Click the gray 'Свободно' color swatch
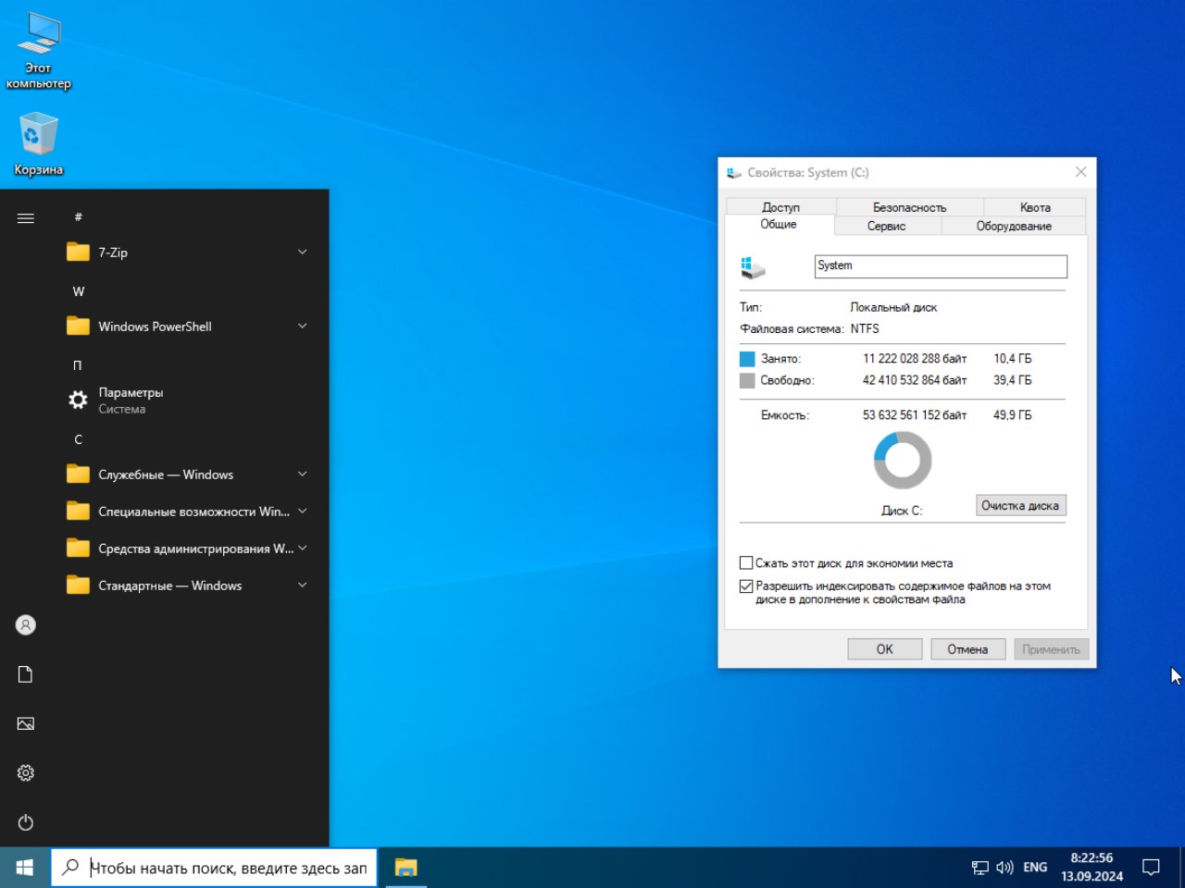 pyautogui.click(x=747, y=381)
